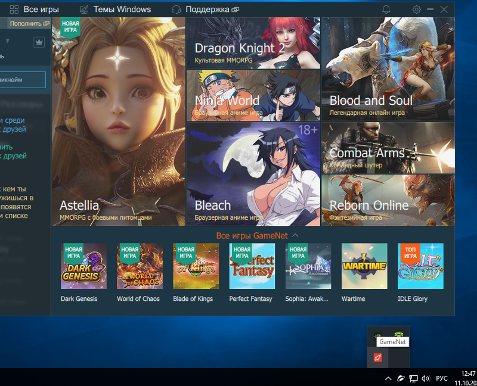Viewport: 477px width, 386px height.
Task: Open the Astellia game banner
Action: point(119,122)
